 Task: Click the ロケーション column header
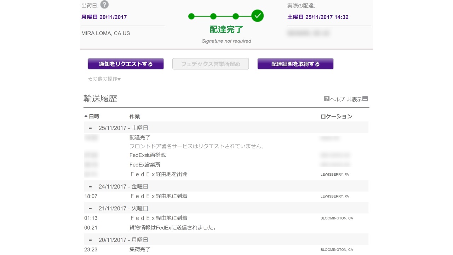336,117
